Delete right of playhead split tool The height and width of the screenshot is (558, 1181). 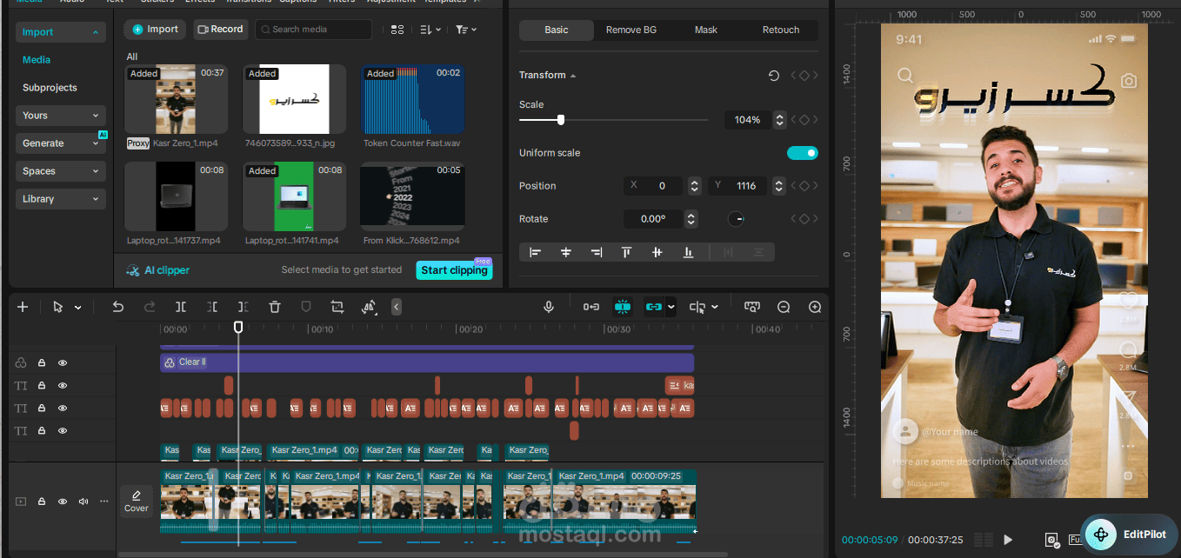[x=244, y=307]
